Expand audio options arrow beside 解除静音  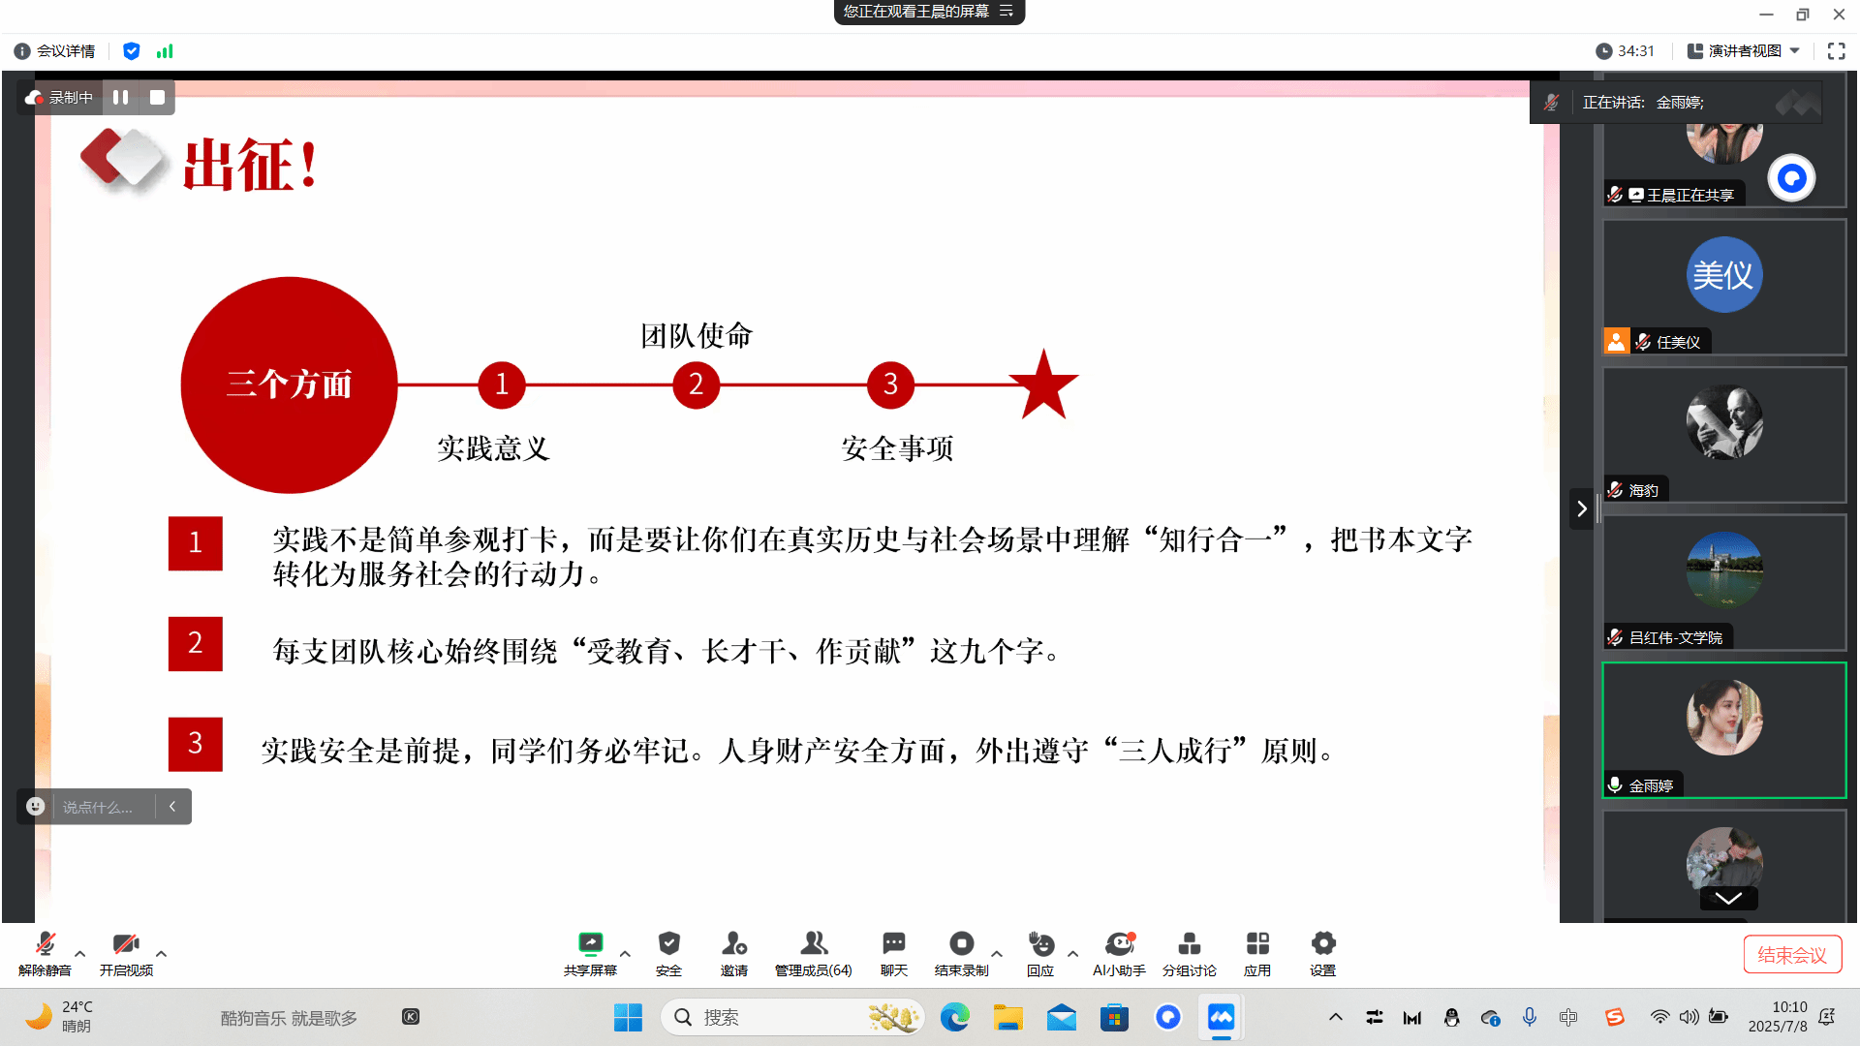click(x=80, y=954)
